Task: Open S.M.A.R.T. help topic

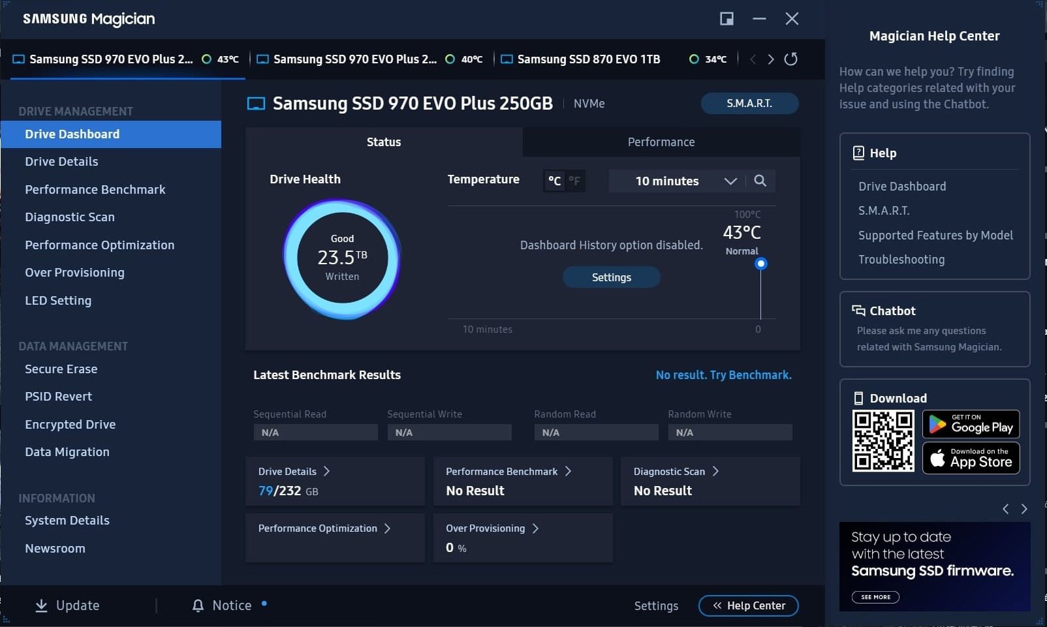Action: 884,211
